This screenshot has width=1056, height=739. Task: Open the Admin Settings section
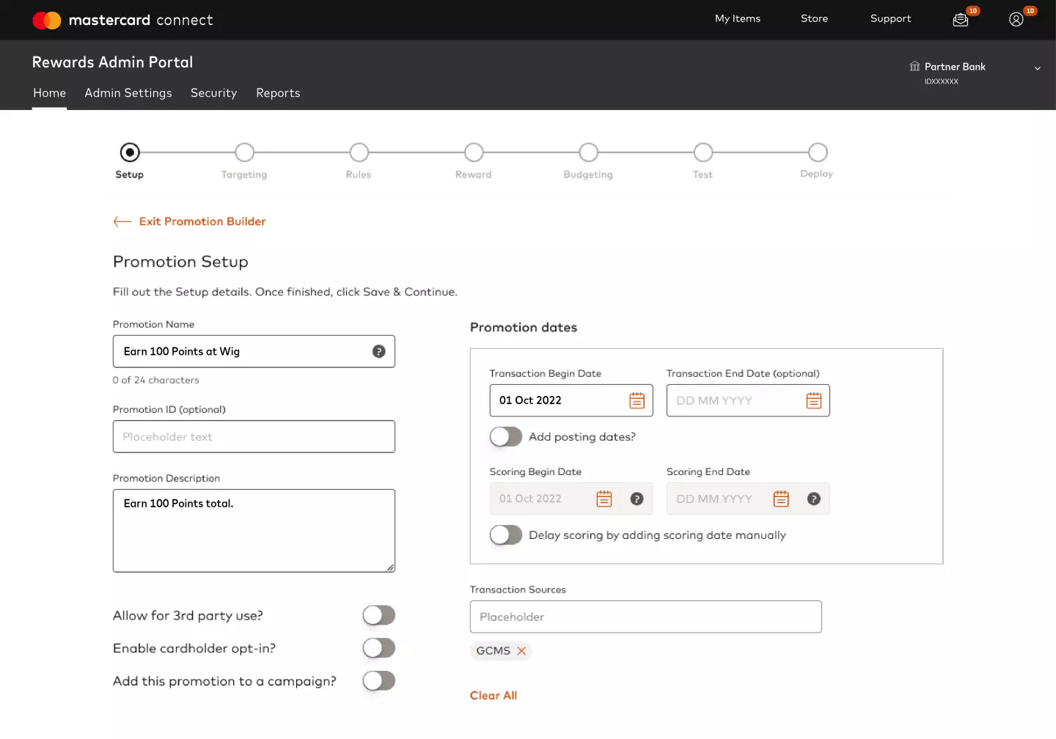point(128,93)
